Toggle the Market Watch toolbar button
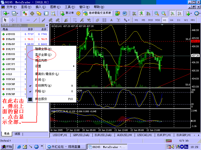The width and height of the screenshot is (201, 150). point(25,13)
